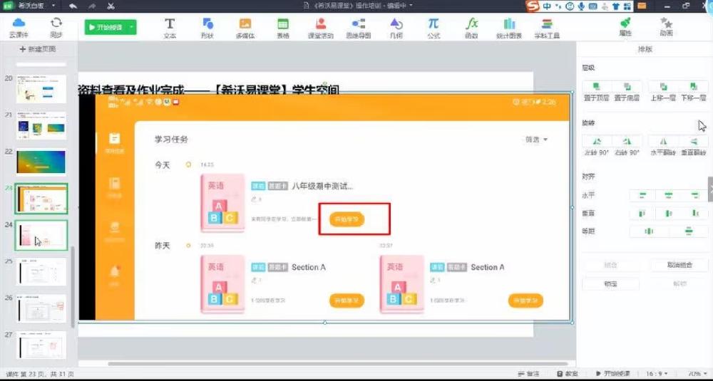713x381 pixels.
Task: Rotate left 90° with 左转 90°
Action: (x=597, y=146)
